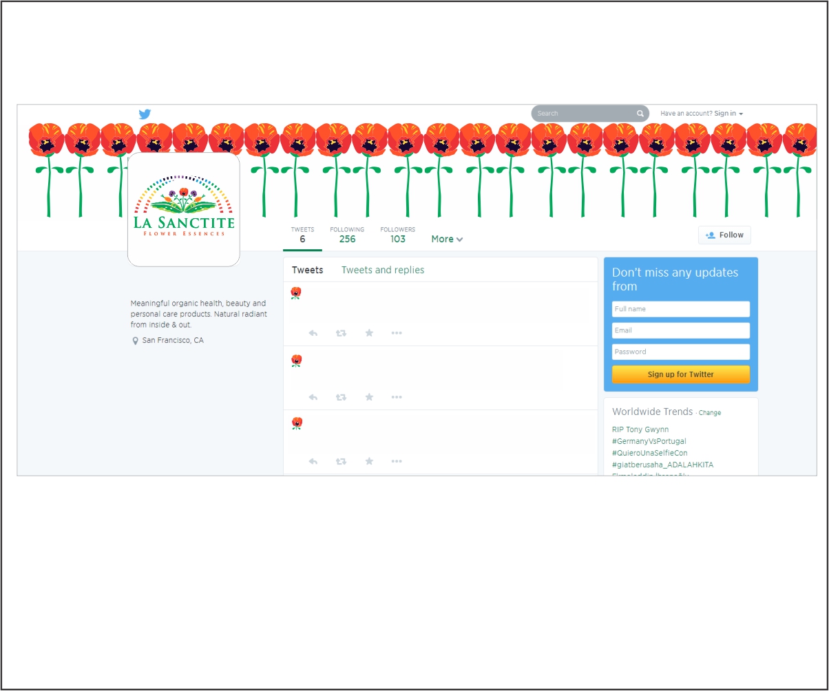Expand the More dropdown

pos(447,240)
